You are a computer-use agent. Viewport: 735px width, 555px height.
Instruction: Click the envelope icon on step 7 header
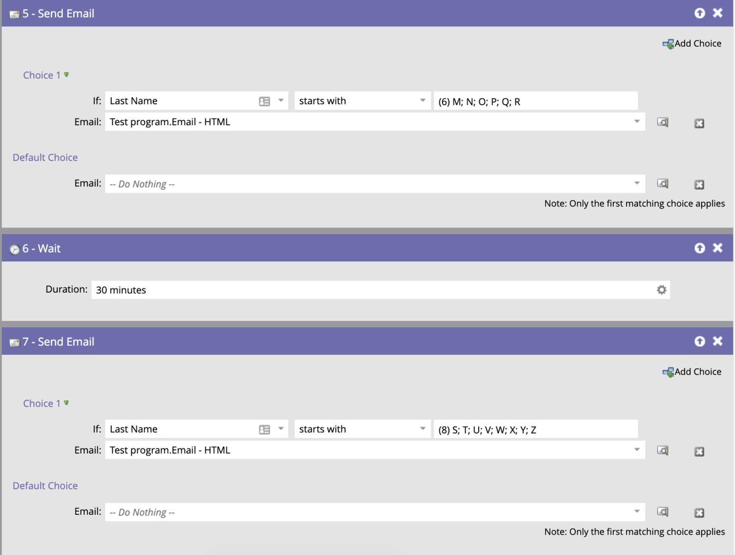[15, 343]
